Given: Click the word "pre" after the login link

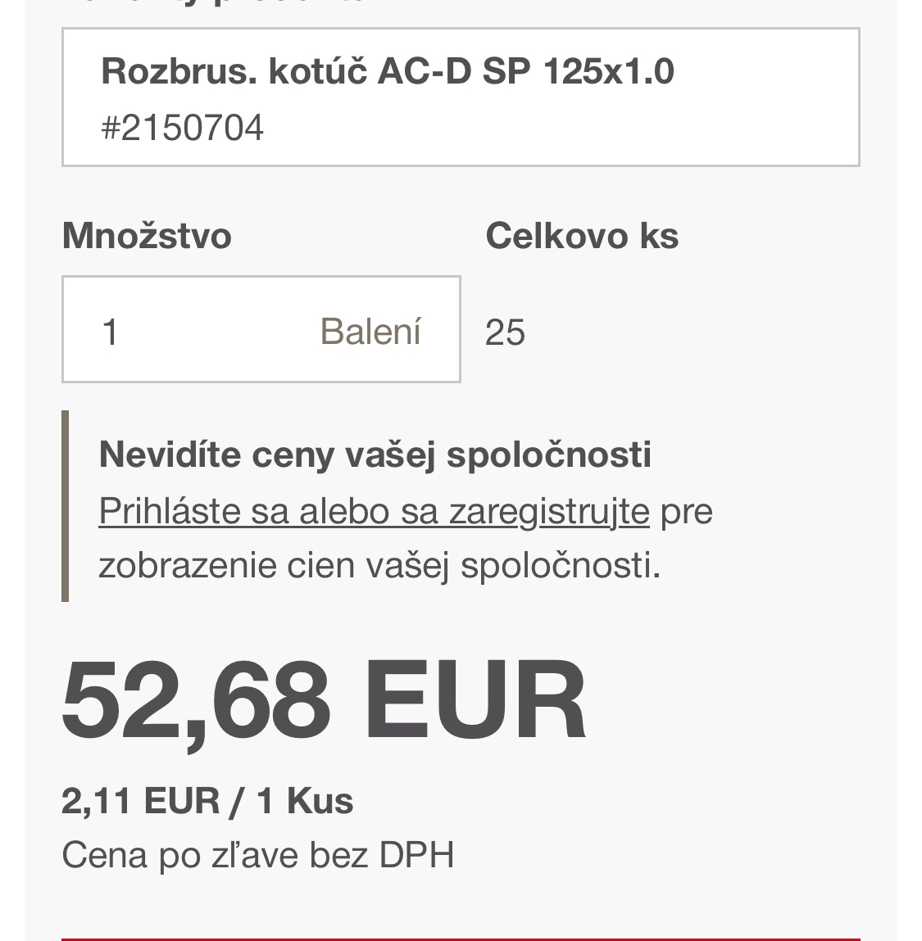Looking at the screenshot, I should 687,512.
